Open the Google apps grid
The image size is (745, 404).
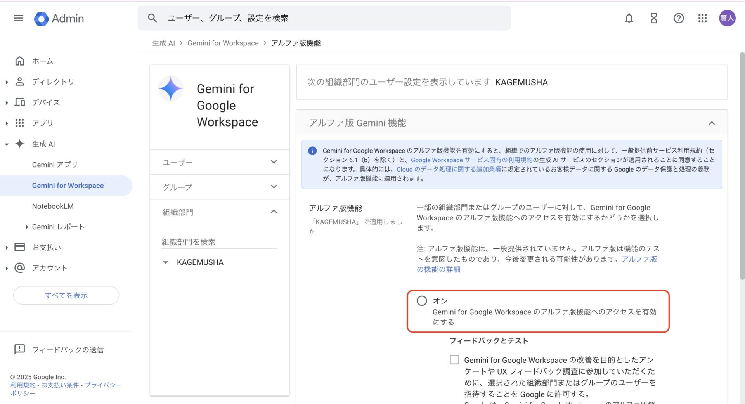[x=702, y=18]
